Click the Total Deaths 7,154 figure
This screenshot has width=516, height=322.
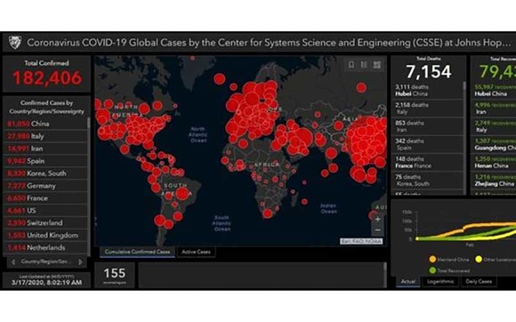pyautogui.click(x=428, y=71)
